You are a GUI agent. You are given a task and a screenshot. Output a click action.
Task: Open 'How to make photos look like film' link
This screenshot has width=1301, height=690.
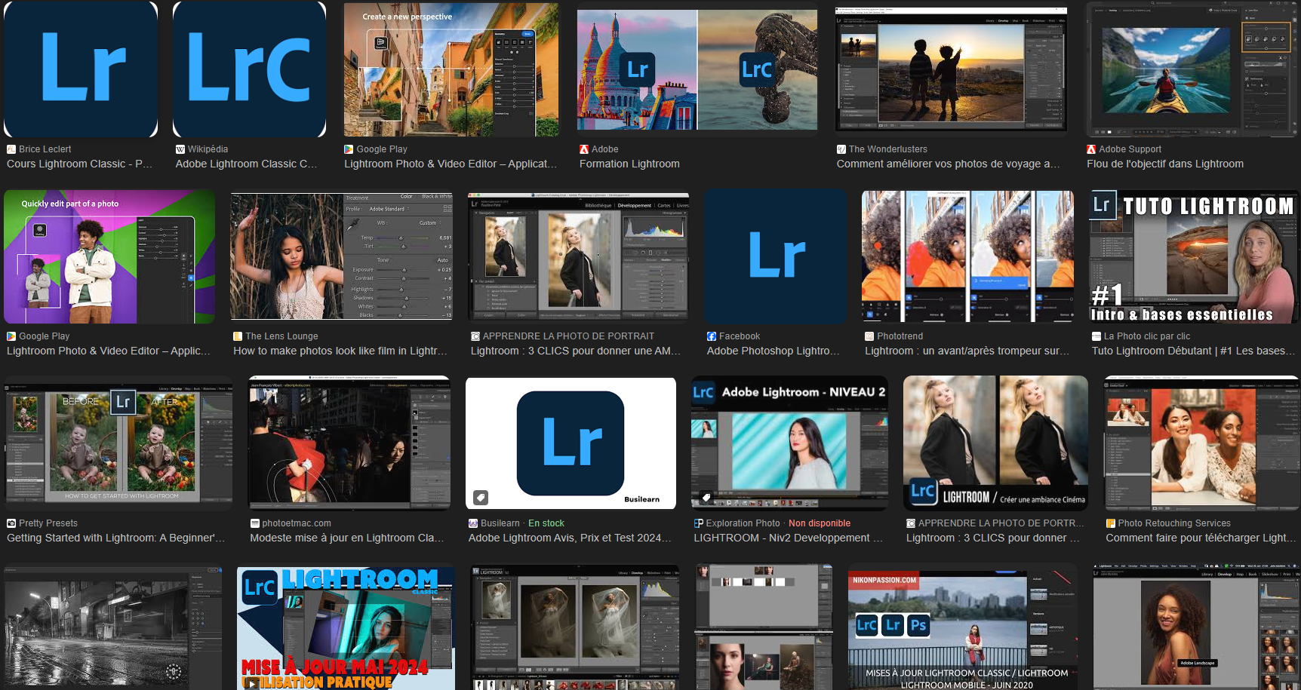coord(340,351)
